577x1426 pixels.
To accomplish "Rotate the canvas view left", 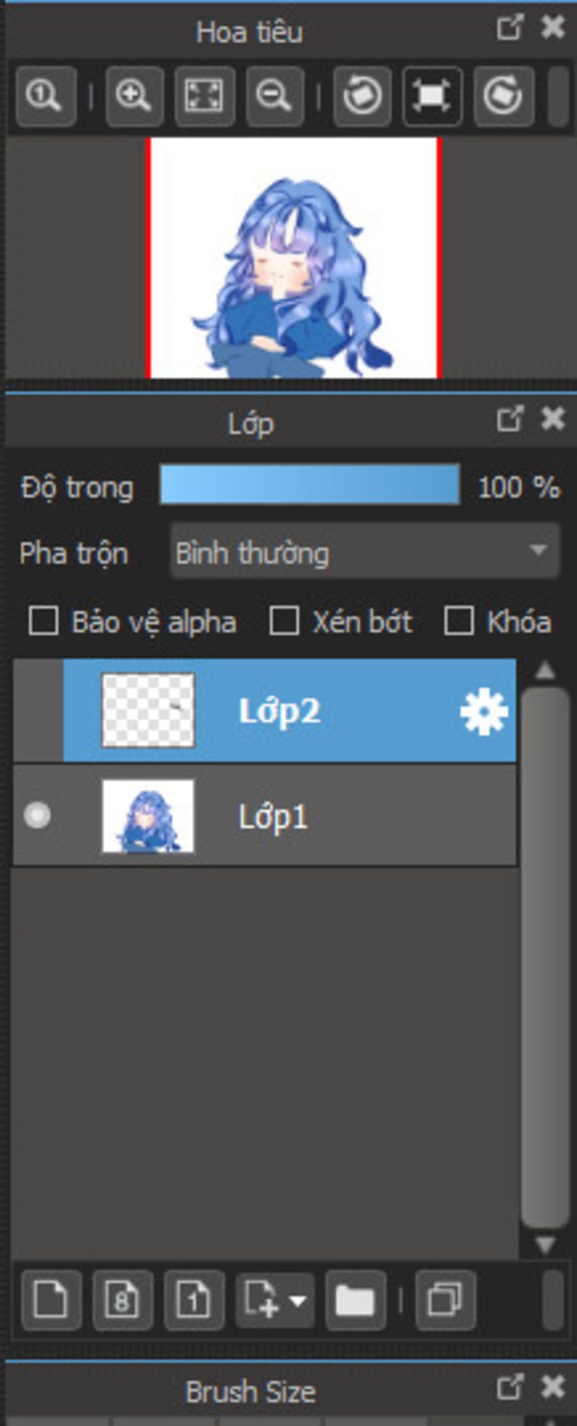I will tap(362, 96).
